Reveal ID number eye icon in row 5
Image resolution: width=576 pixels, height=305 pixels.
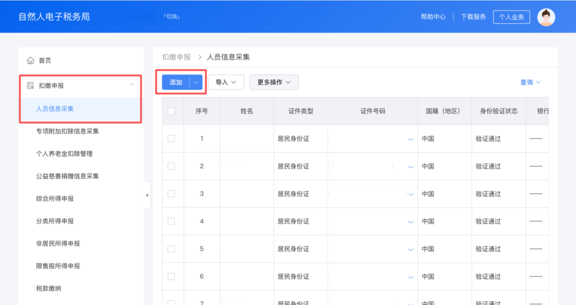(411, 249)
